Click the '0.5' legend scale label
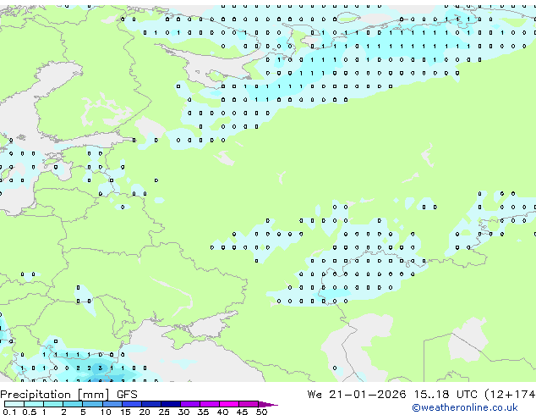The height and width of the screenshot is (415, 536). click(29, 412)
